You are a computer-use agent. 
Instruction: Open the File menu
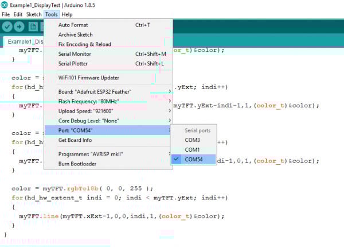pos(6,14)
